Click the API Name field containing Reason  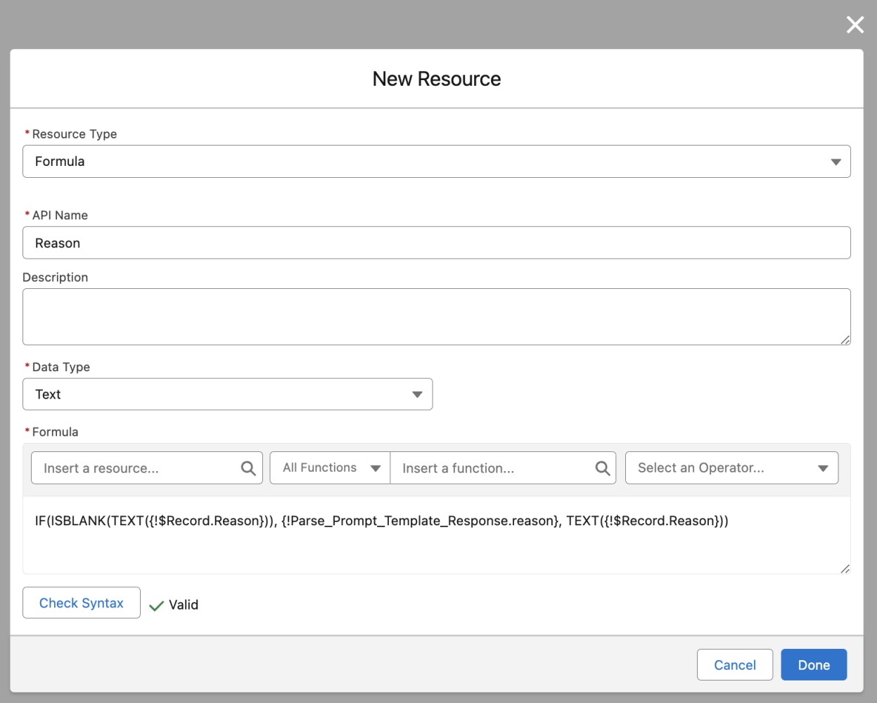pyautogui.click(x=437, y=243)
